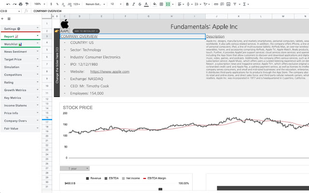Open the text color picker
The width and height of the screenshot is (309, 193).
pyautogui.click(x=146, y=4)
